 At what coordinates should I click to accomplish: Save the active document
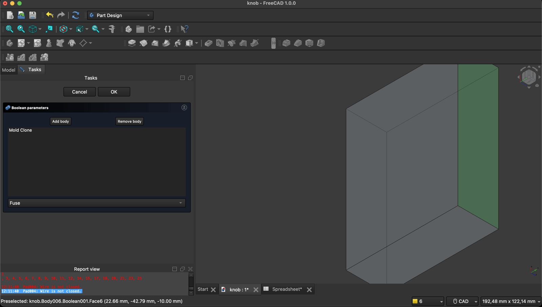33,15
